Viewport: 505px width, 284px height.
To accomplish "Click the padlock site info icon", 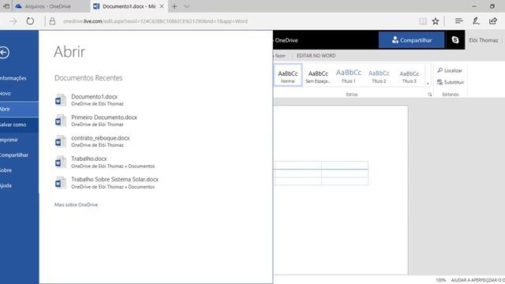I will click(52, 21).
